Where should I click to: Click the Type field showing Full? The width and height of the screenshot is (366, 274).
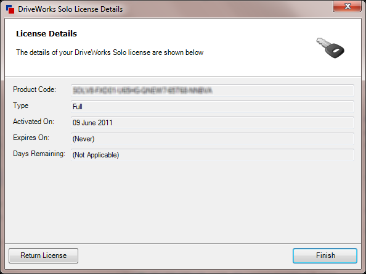point(213,107)
